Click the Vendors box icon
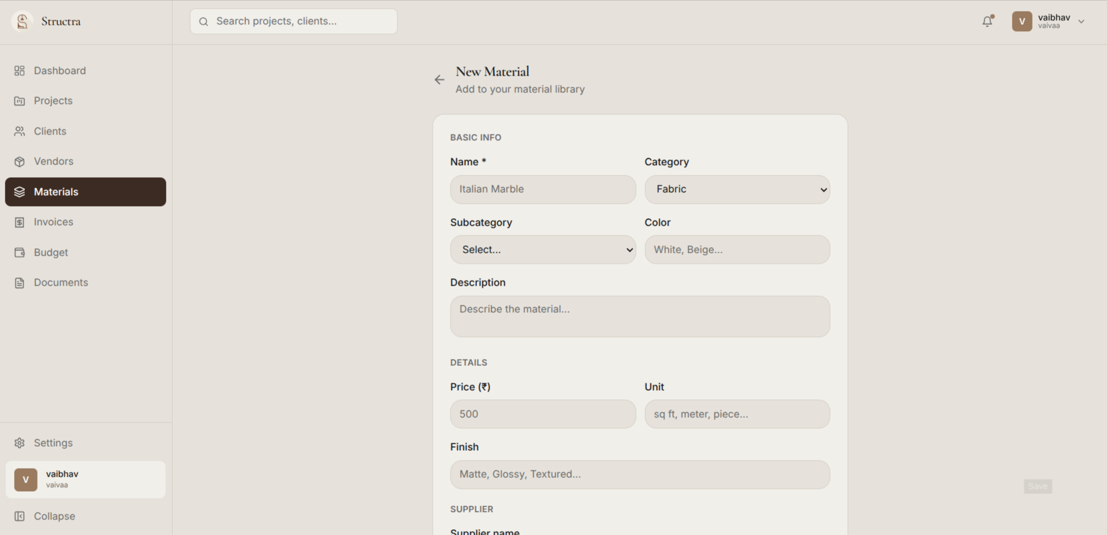The height and width of the screenshot is (535, 1107). tap(20, 162)
